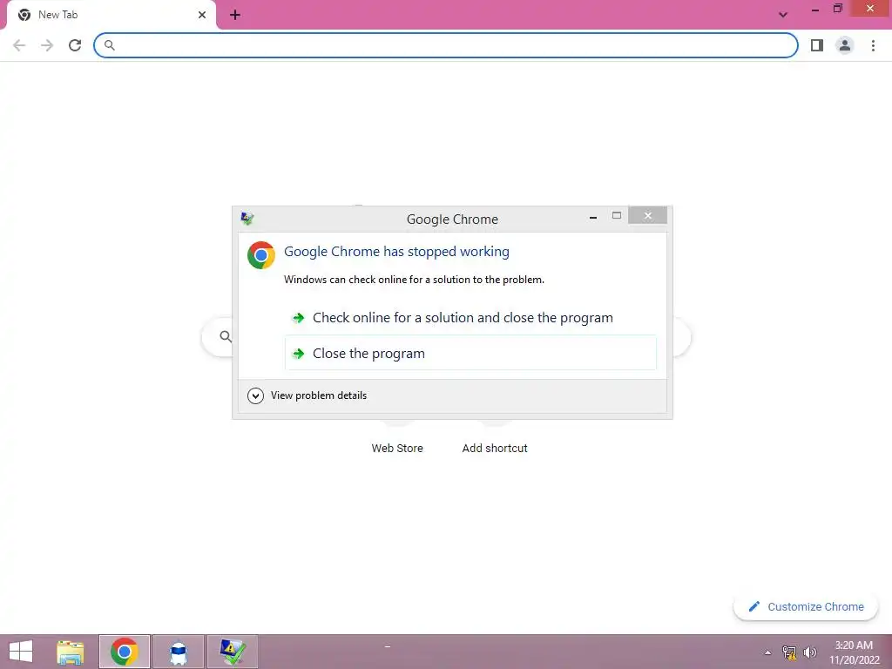Image resolution: width=892 pixels, height=669 pixels.
Task: Click Chrome logo in the error dialog
Action: (261, 255)
